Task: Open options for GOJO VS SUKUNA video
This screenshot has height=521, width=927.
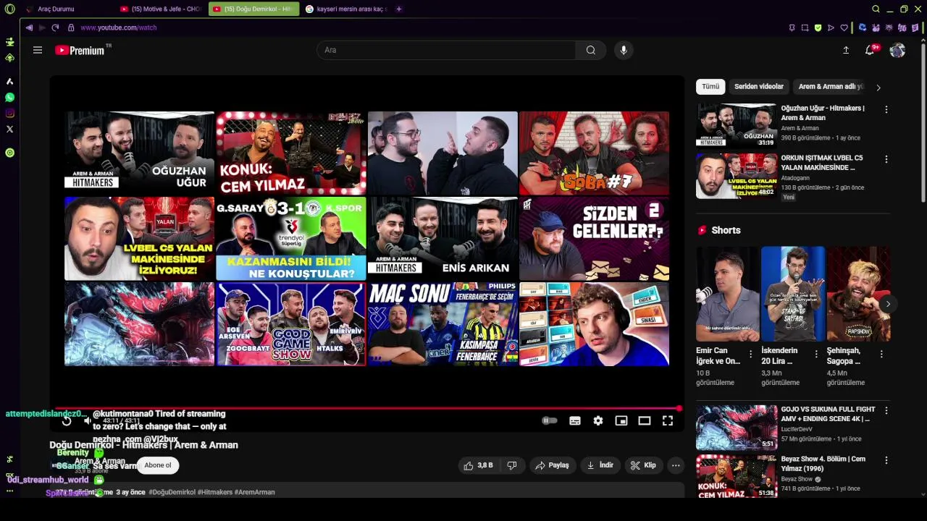Action: 886,411
